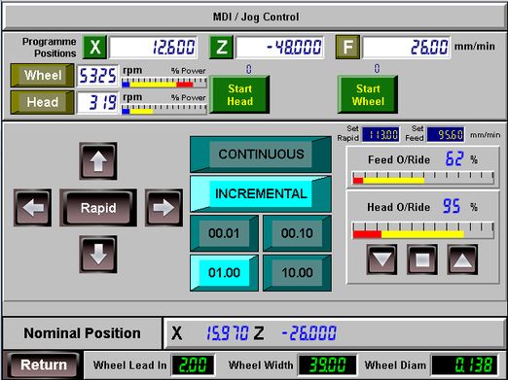Screen dimensions: 508x380
Task: Click the jog up arrow button
Action: tap(98, 161)
